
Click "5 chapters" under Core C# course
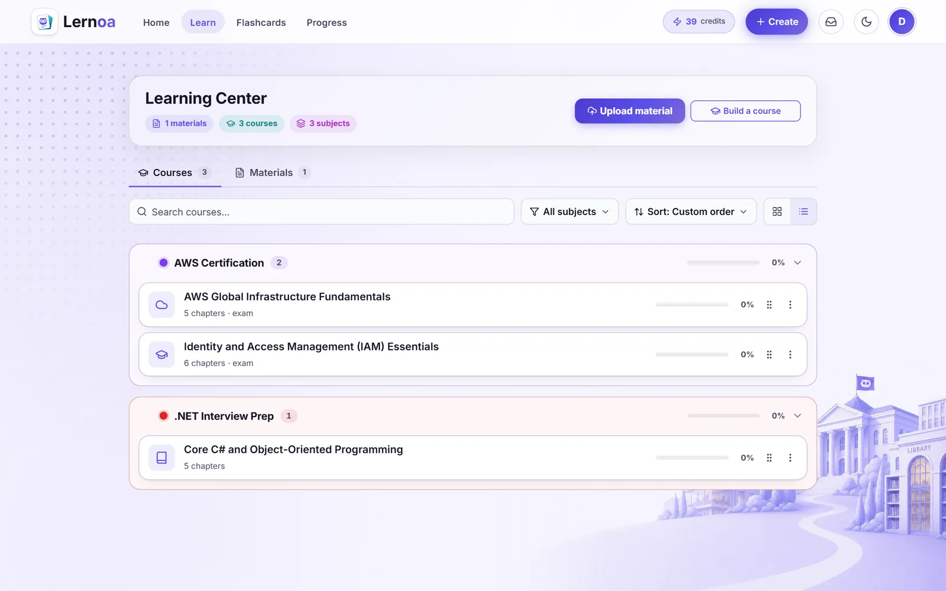point(205,466)
